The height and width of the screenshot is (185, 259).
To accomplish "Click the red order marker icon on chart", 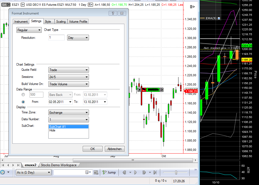I will (x=144, y=90).
